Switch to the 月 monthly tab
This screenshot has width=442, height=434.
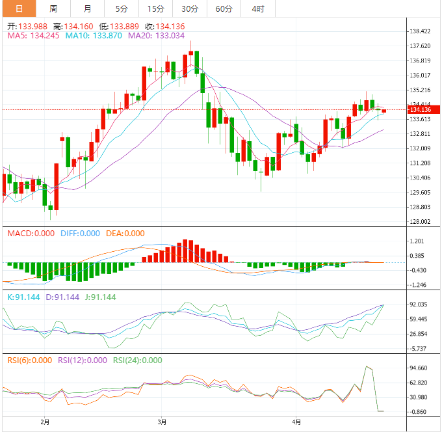[87, 8]
